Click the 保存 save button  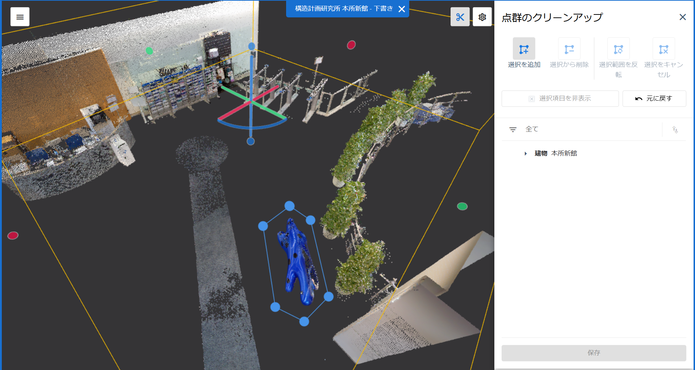point(594,353)
